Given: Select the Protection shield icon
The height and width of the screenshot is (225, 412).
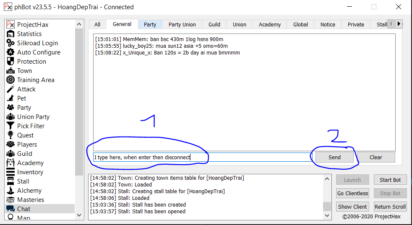Looking at the screenshot, I should (10, 62).
